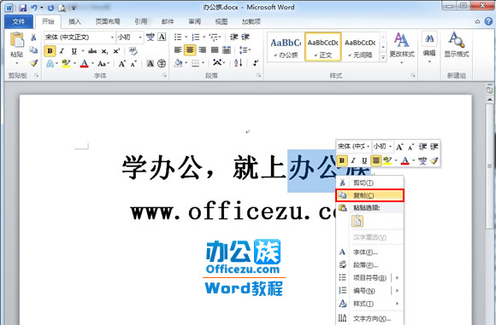Screen dimensions: 496x325
Task: Click Shrink Font icon in ribbon
Action: click(133, 64)
